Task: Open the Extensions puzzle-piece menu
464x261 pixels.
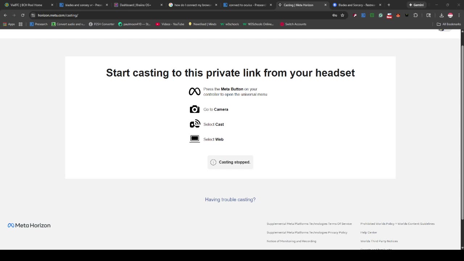Action: (x=415, y=15)
